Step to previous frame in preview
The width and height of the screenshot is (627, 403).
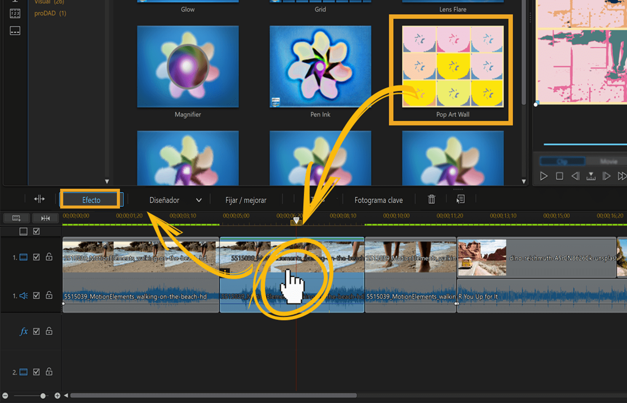(x=575, y=176)
